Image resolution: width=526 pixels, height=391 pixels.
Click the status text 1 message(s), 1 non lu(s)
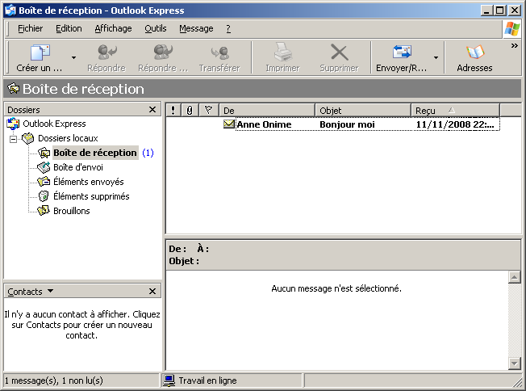coord(54,380)
